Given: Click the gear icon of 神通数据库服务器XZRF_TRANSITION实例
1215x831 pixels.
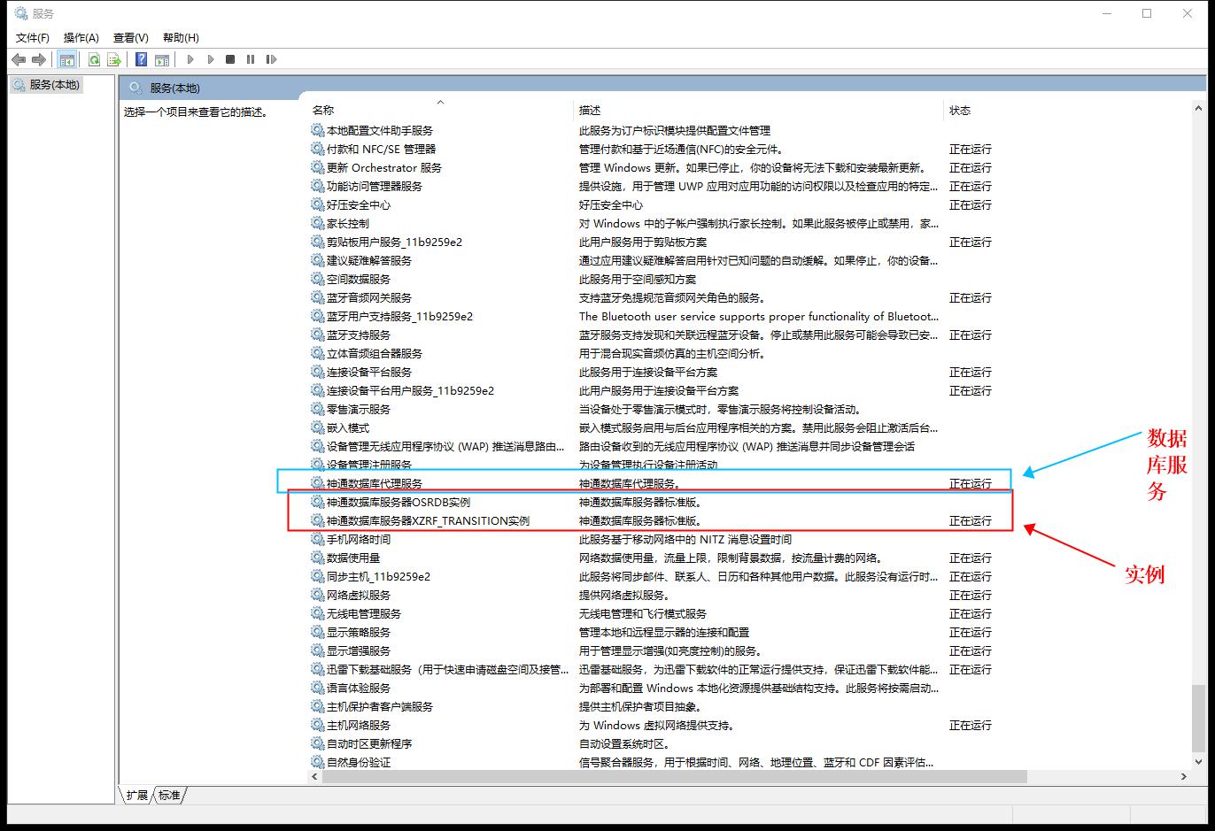Looking at the screenshot, I should pos(318,520).
